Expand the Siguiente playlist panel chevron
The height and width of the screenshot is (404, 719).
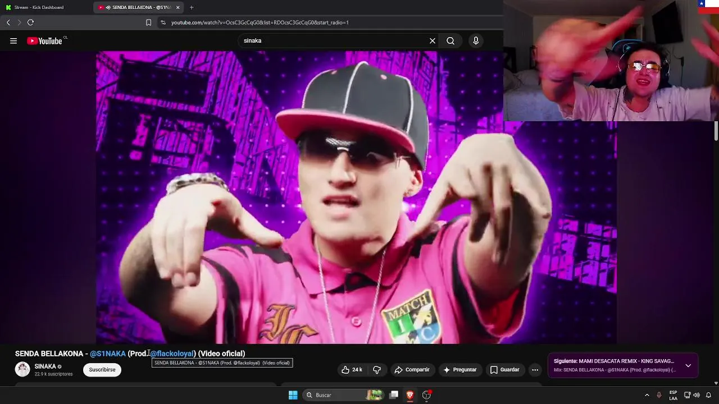[x=688, y=365]
